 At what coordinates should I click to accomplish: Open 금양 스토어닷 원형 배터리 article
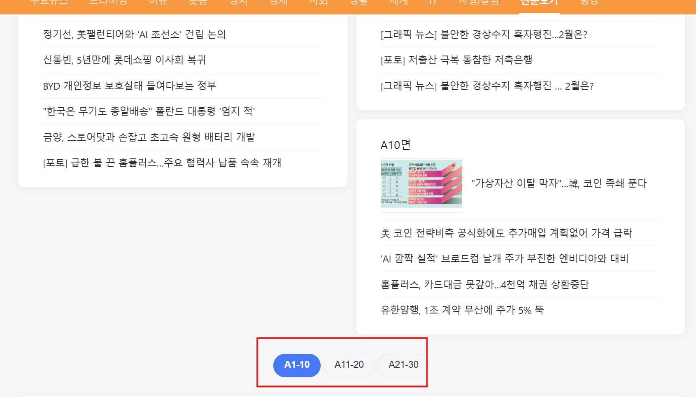coord(149,137)
